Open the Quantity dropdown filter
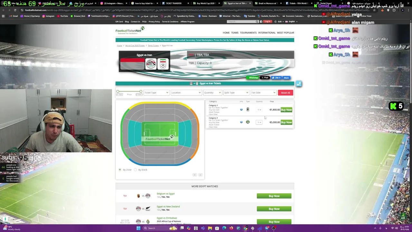Screen dimensions: 412x232 (212, 92)
